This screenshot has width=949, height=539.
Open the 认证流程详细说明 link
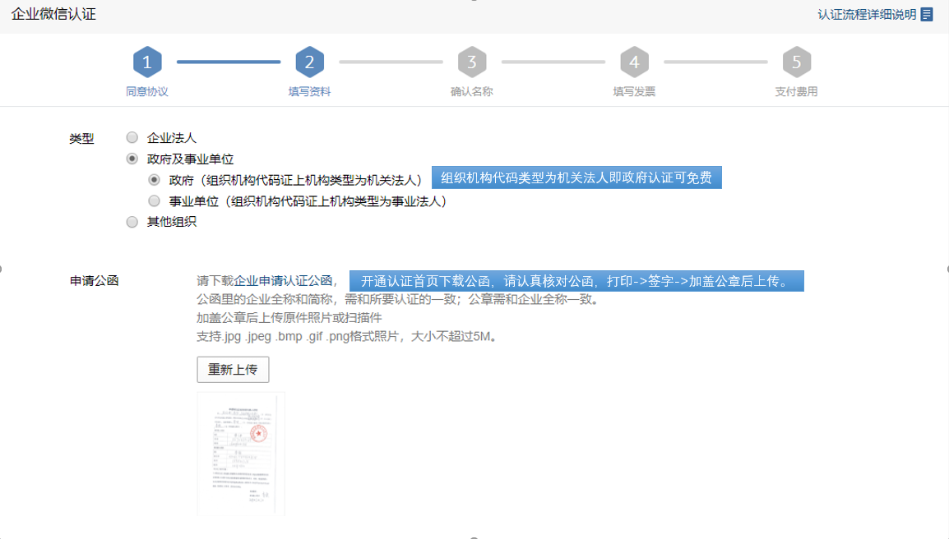867,15
